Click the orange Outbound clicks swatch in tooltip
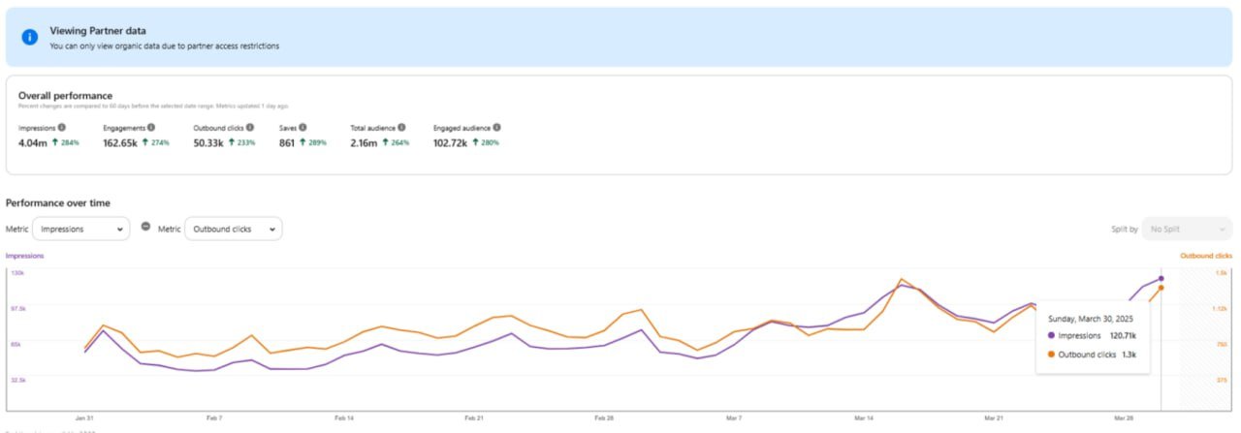1241x433 pixels. pos(1052,355)
